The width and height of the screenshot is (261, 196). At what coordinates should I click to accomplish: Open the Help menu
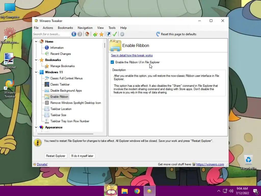tap(124, 28)
